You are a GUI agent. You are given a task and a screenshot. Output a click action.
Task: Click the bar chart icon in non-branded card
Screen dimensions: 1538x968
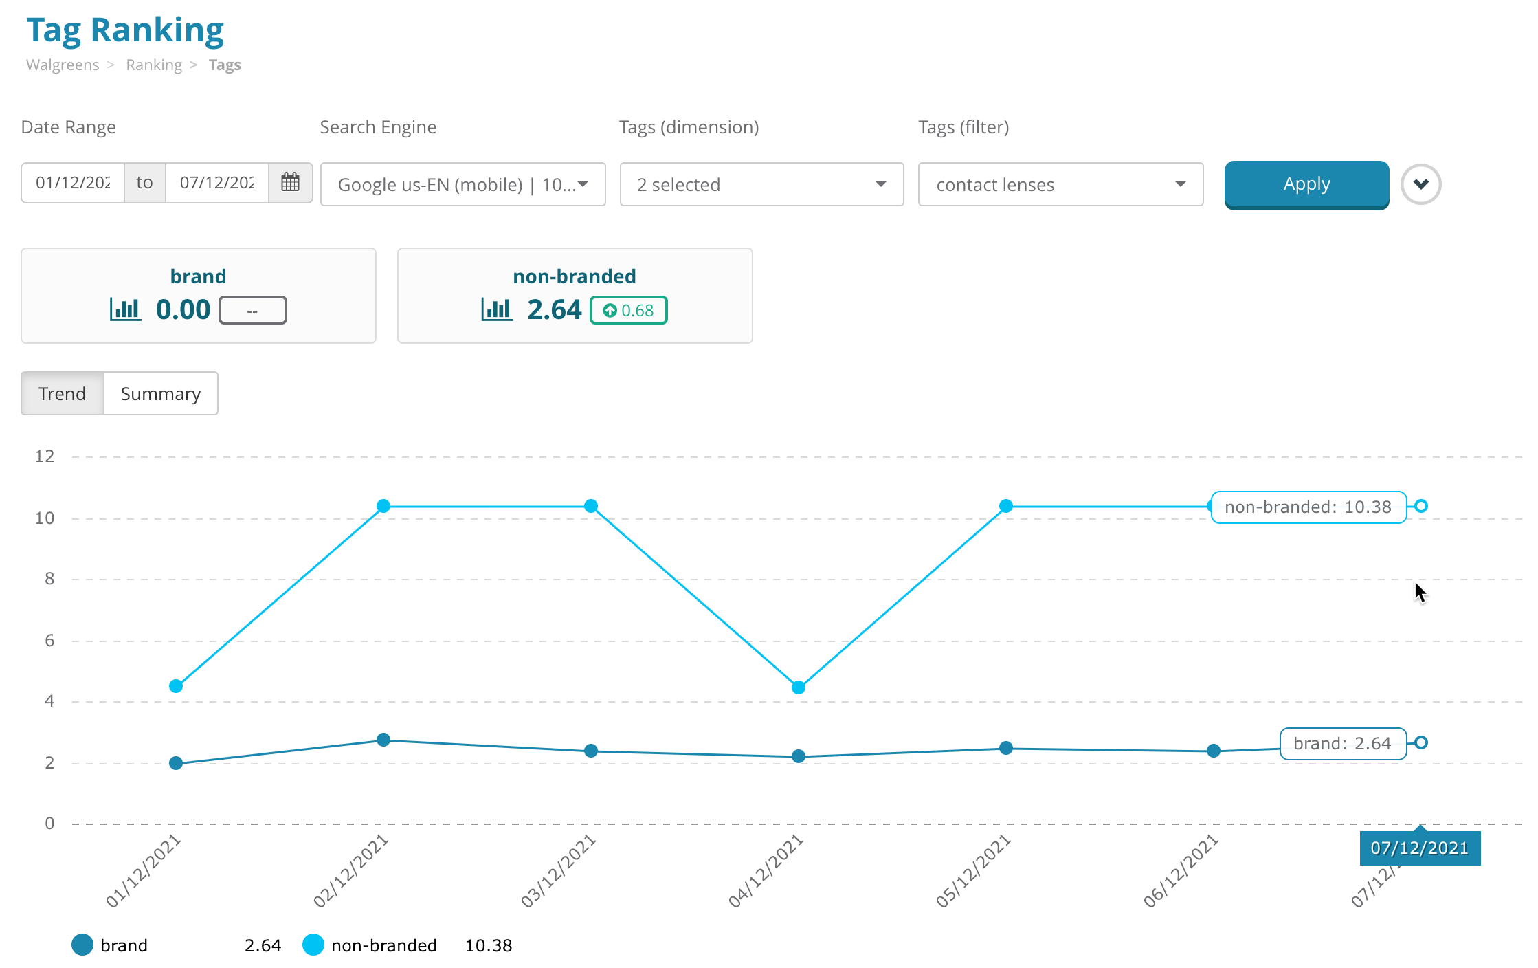tap(496, 309)
